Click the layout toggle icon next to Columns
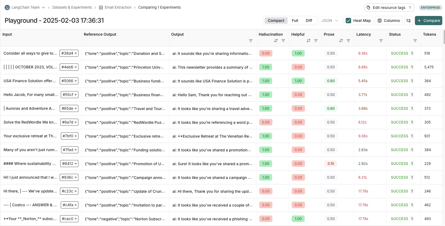This screenshot has width=445, height=226. click(x=409, y=21)
